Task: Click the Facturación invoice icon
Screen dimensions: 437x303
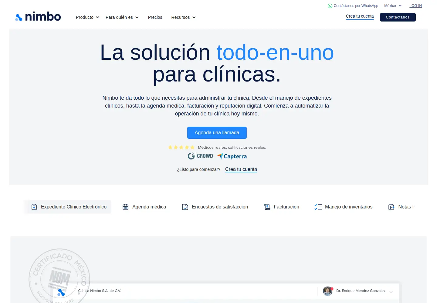Action: coord(267,207)
